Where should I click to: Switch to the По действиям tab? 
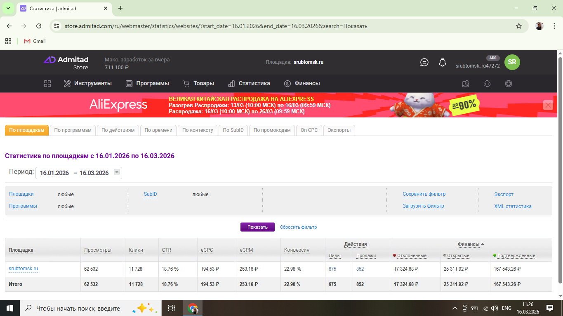118,130
